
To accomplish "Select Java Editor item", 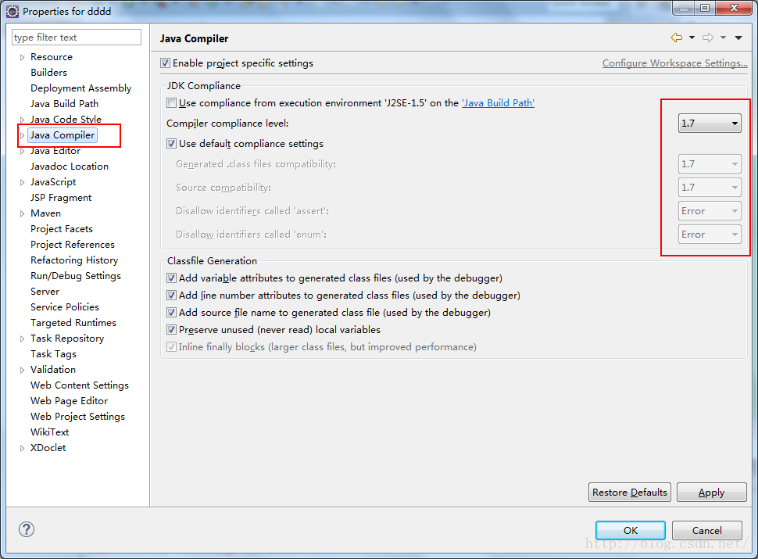I will (x=55, y=151).
